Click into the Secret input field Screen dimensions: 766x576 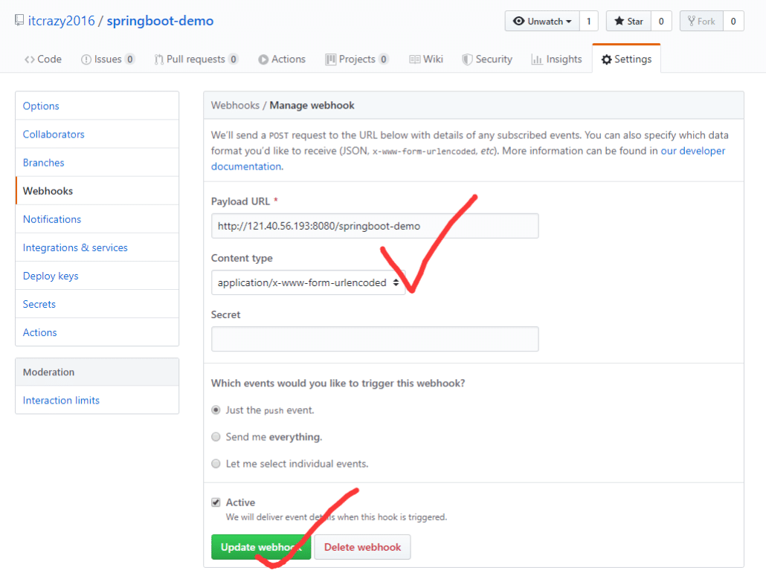(x=375, y=339)
